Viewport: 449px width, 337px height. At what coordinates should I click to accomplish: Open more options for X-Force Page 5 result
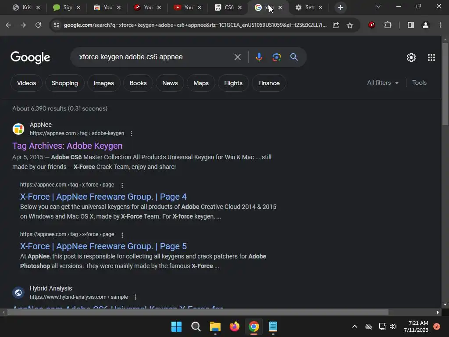point(122,235)
